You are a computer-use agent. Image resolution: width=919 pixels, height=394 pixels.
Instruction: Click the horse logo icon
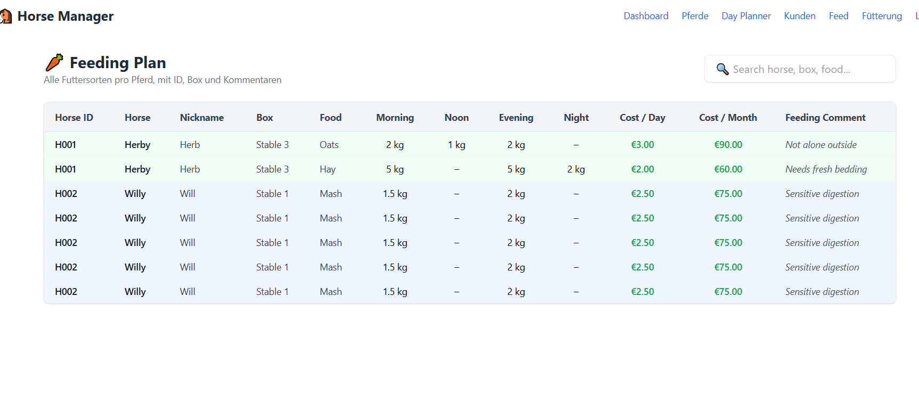pyautogui.click(x=5, y=17)
